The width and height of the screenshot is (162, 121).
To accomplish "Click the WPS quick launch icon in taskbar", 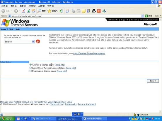I will [x=18, y=119].
